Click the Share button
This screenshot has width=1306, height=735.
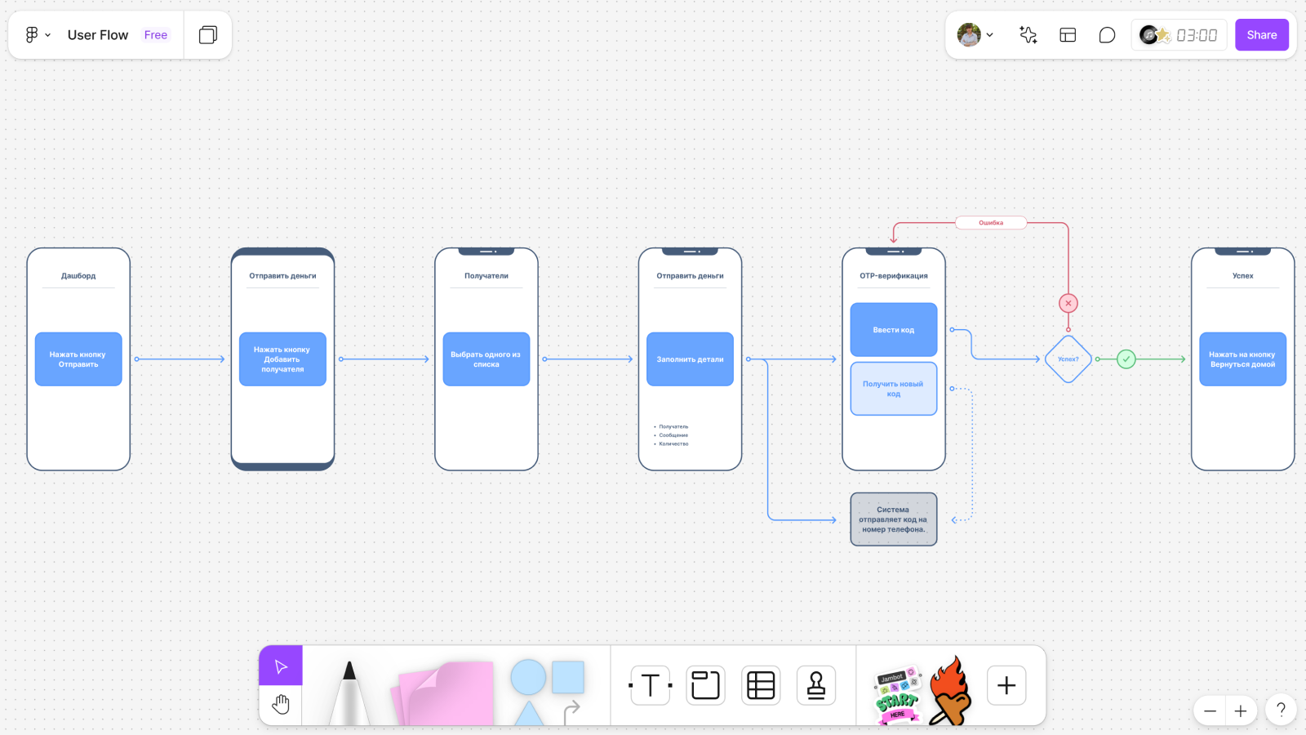click(x=1261, y=34)
